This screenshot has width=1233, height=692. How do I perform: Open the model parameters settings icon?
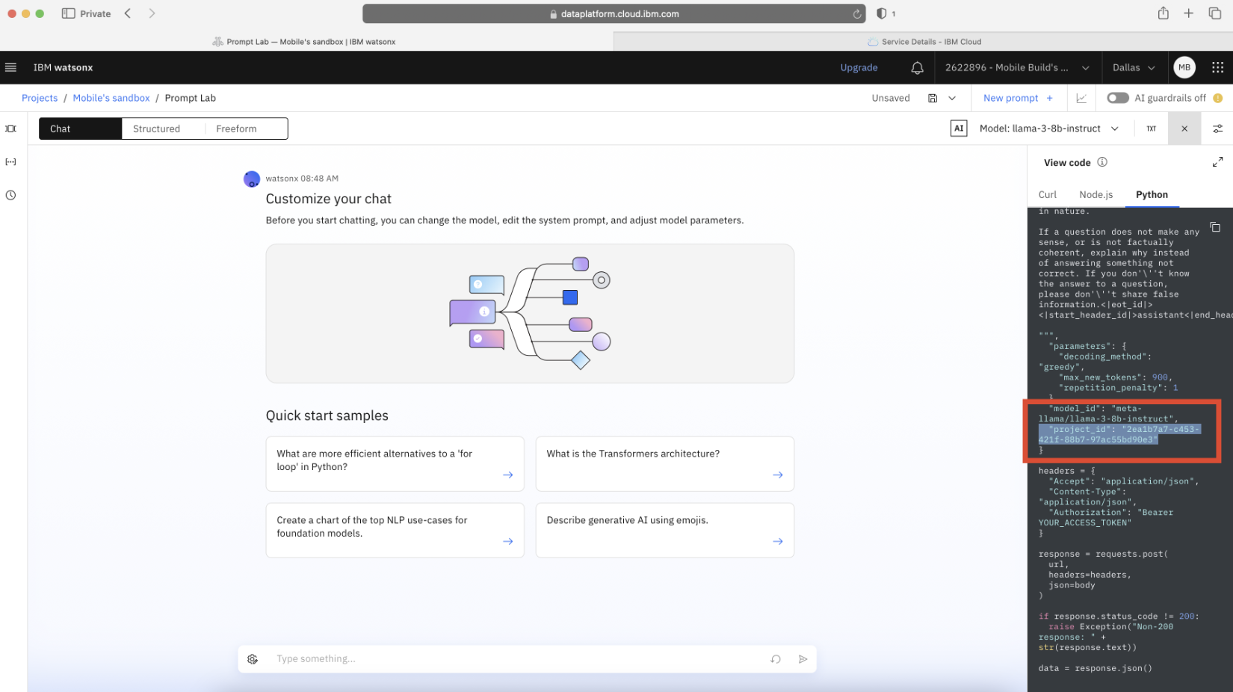tap(1217, 129)
